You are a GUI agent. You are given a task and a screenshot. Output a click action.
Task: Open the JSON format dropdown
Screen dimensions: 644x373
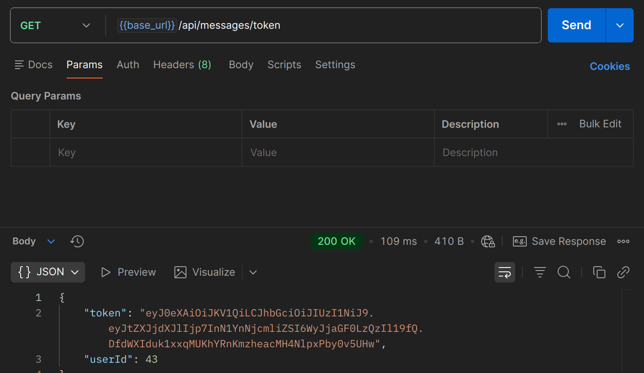(x=48, y=272)
